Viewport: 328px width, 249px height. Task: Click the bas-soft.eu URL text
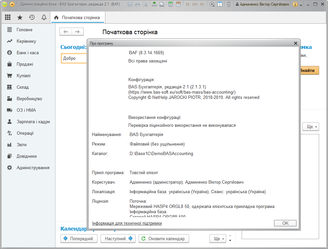click(182, 92)
